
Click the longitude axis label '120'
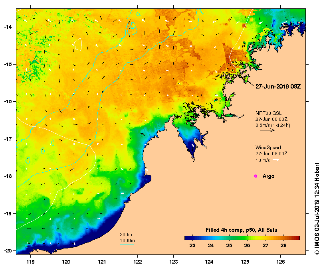tap(66, 262)
